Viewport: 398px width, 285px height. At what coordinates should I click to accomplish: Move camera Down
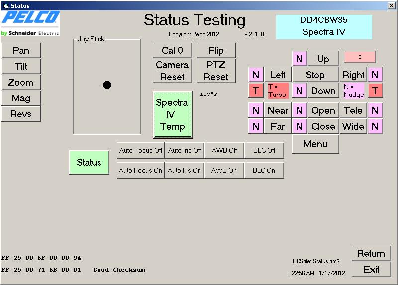323,91
